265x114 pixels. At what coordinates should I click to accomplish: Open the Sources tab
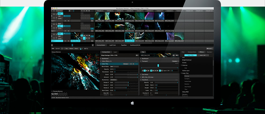pyautogui.click(x=209, y=52)
